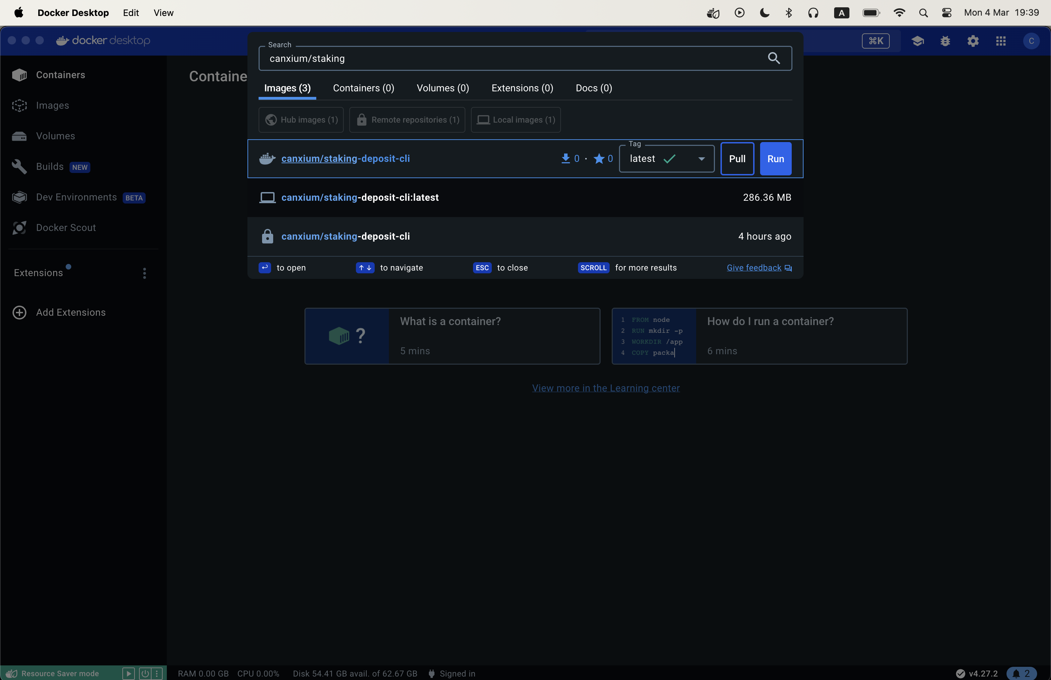This screenshot has height=680, width=1051.
Task: Open Docker Scout in sidebar
Action: pos(65,228)
